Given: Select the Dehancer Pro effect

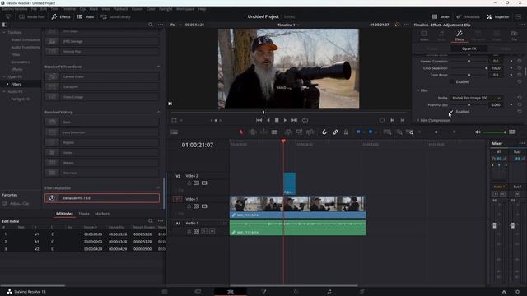Looking at the screenshot, I should [102, 198].
